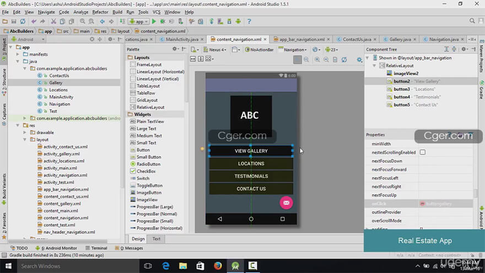Image resolution: width=485 pixels, height=273 pixels.
Task: Click the Sync Project with Gradle icon
Action: [x=212, y=22]
